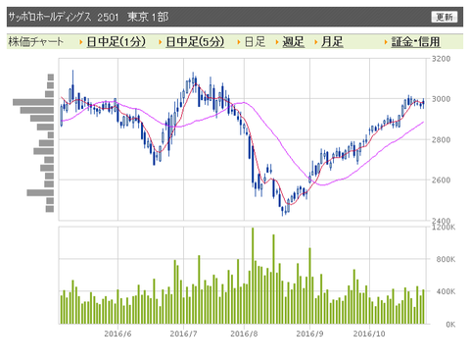Click the 2800 price axis label
The height and width of the screenshot is (360, 470).
[441, 139]
